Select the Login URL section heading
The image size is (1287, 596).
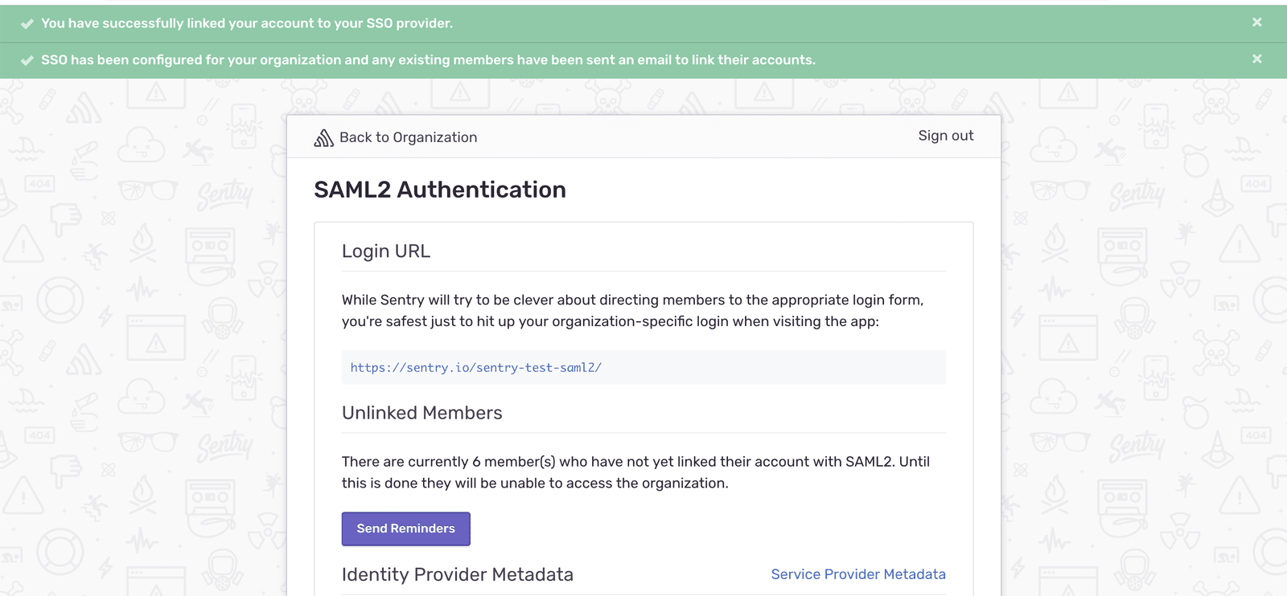coord(386,251)
